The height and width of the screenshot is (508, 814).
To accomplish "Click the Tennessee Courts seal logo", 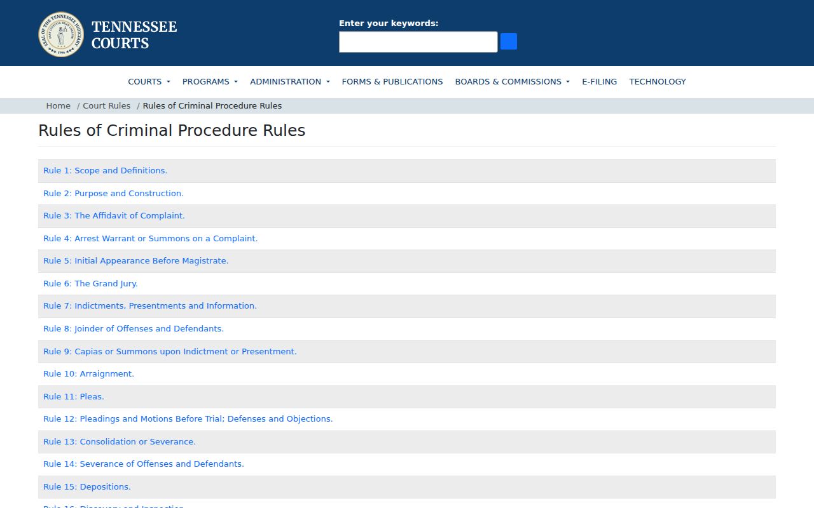I will point(61,34).
